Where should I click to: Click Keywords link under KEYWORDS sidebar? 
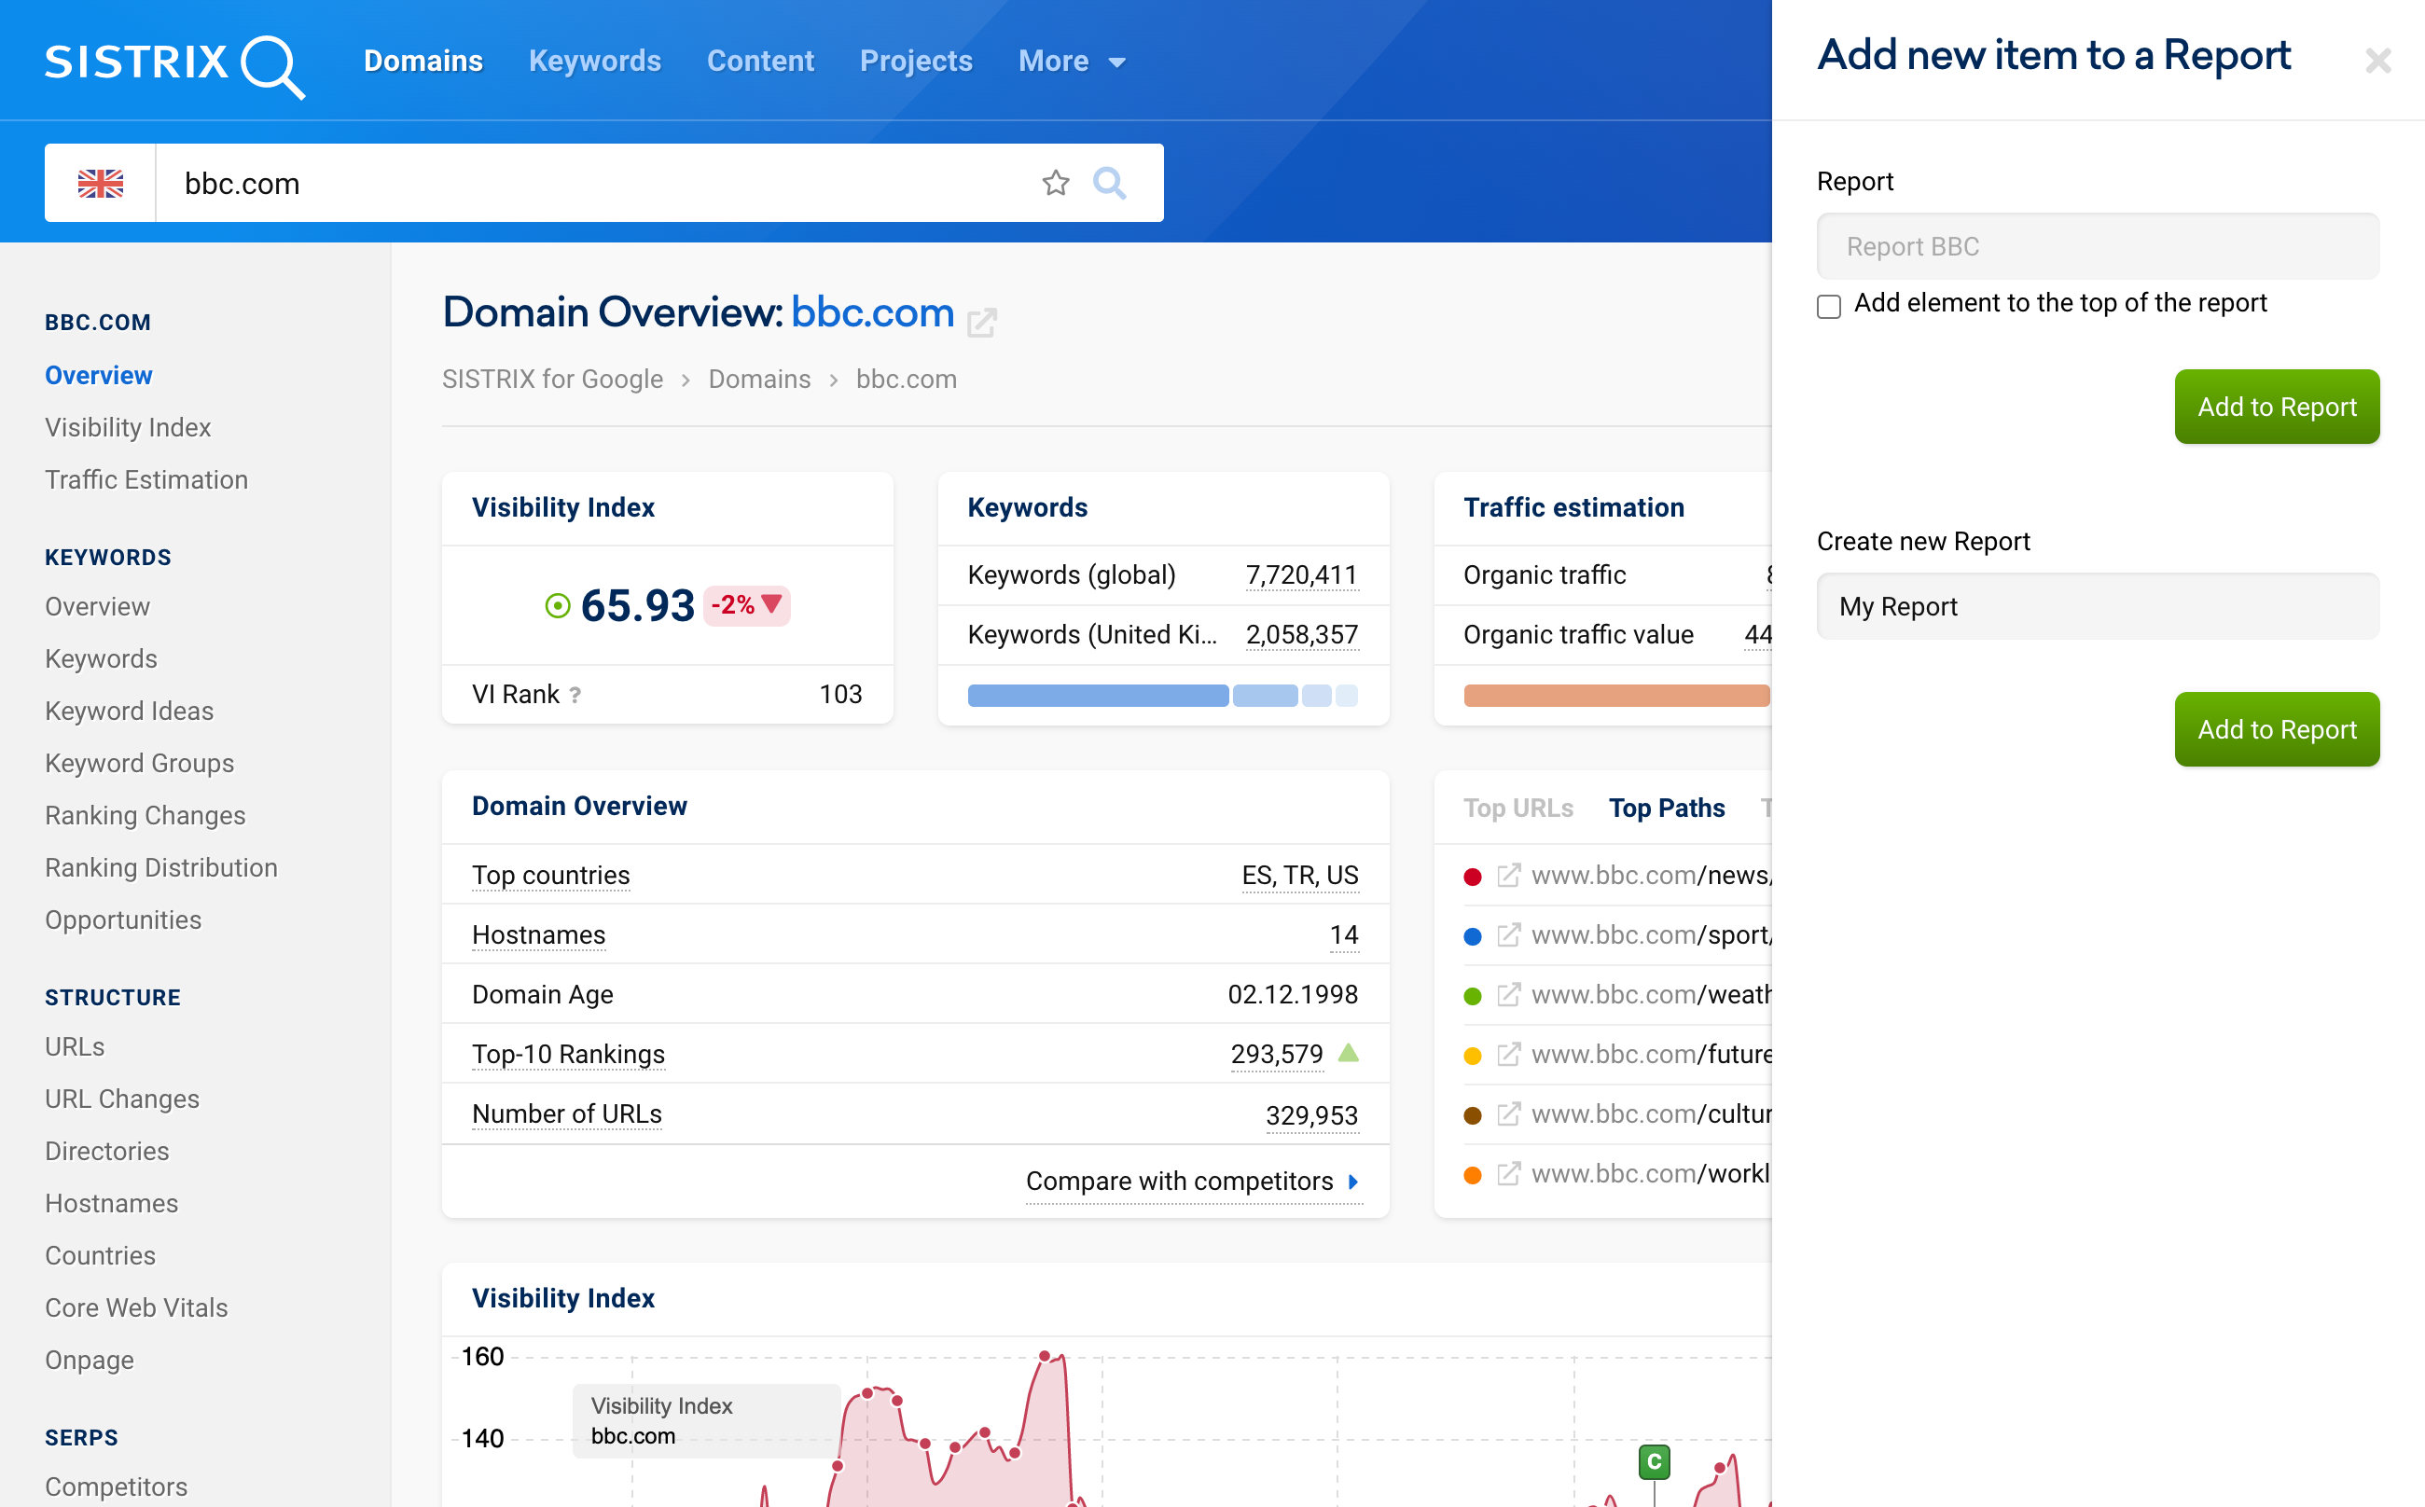tap(102, 658)
